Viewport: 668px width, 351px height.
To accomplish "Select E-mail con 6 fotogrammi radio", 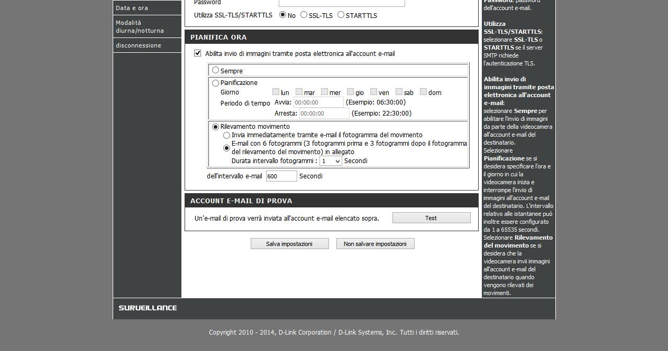I will (226, 148).
